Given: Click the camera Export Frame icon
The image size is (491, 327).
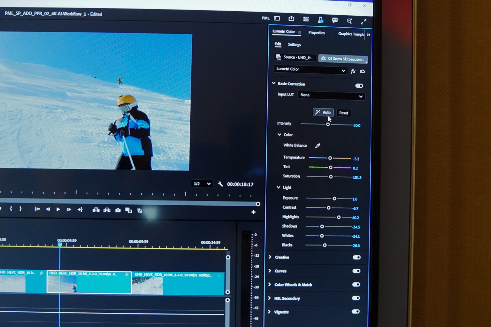Looking at the screenshot, I should pos(118,210).
